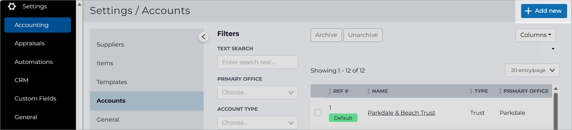Viewport: 572px width, 130px height.
Task: Expand the 20 entry/page dropdown
Action: pyautogui.click(x=532, y=70)
